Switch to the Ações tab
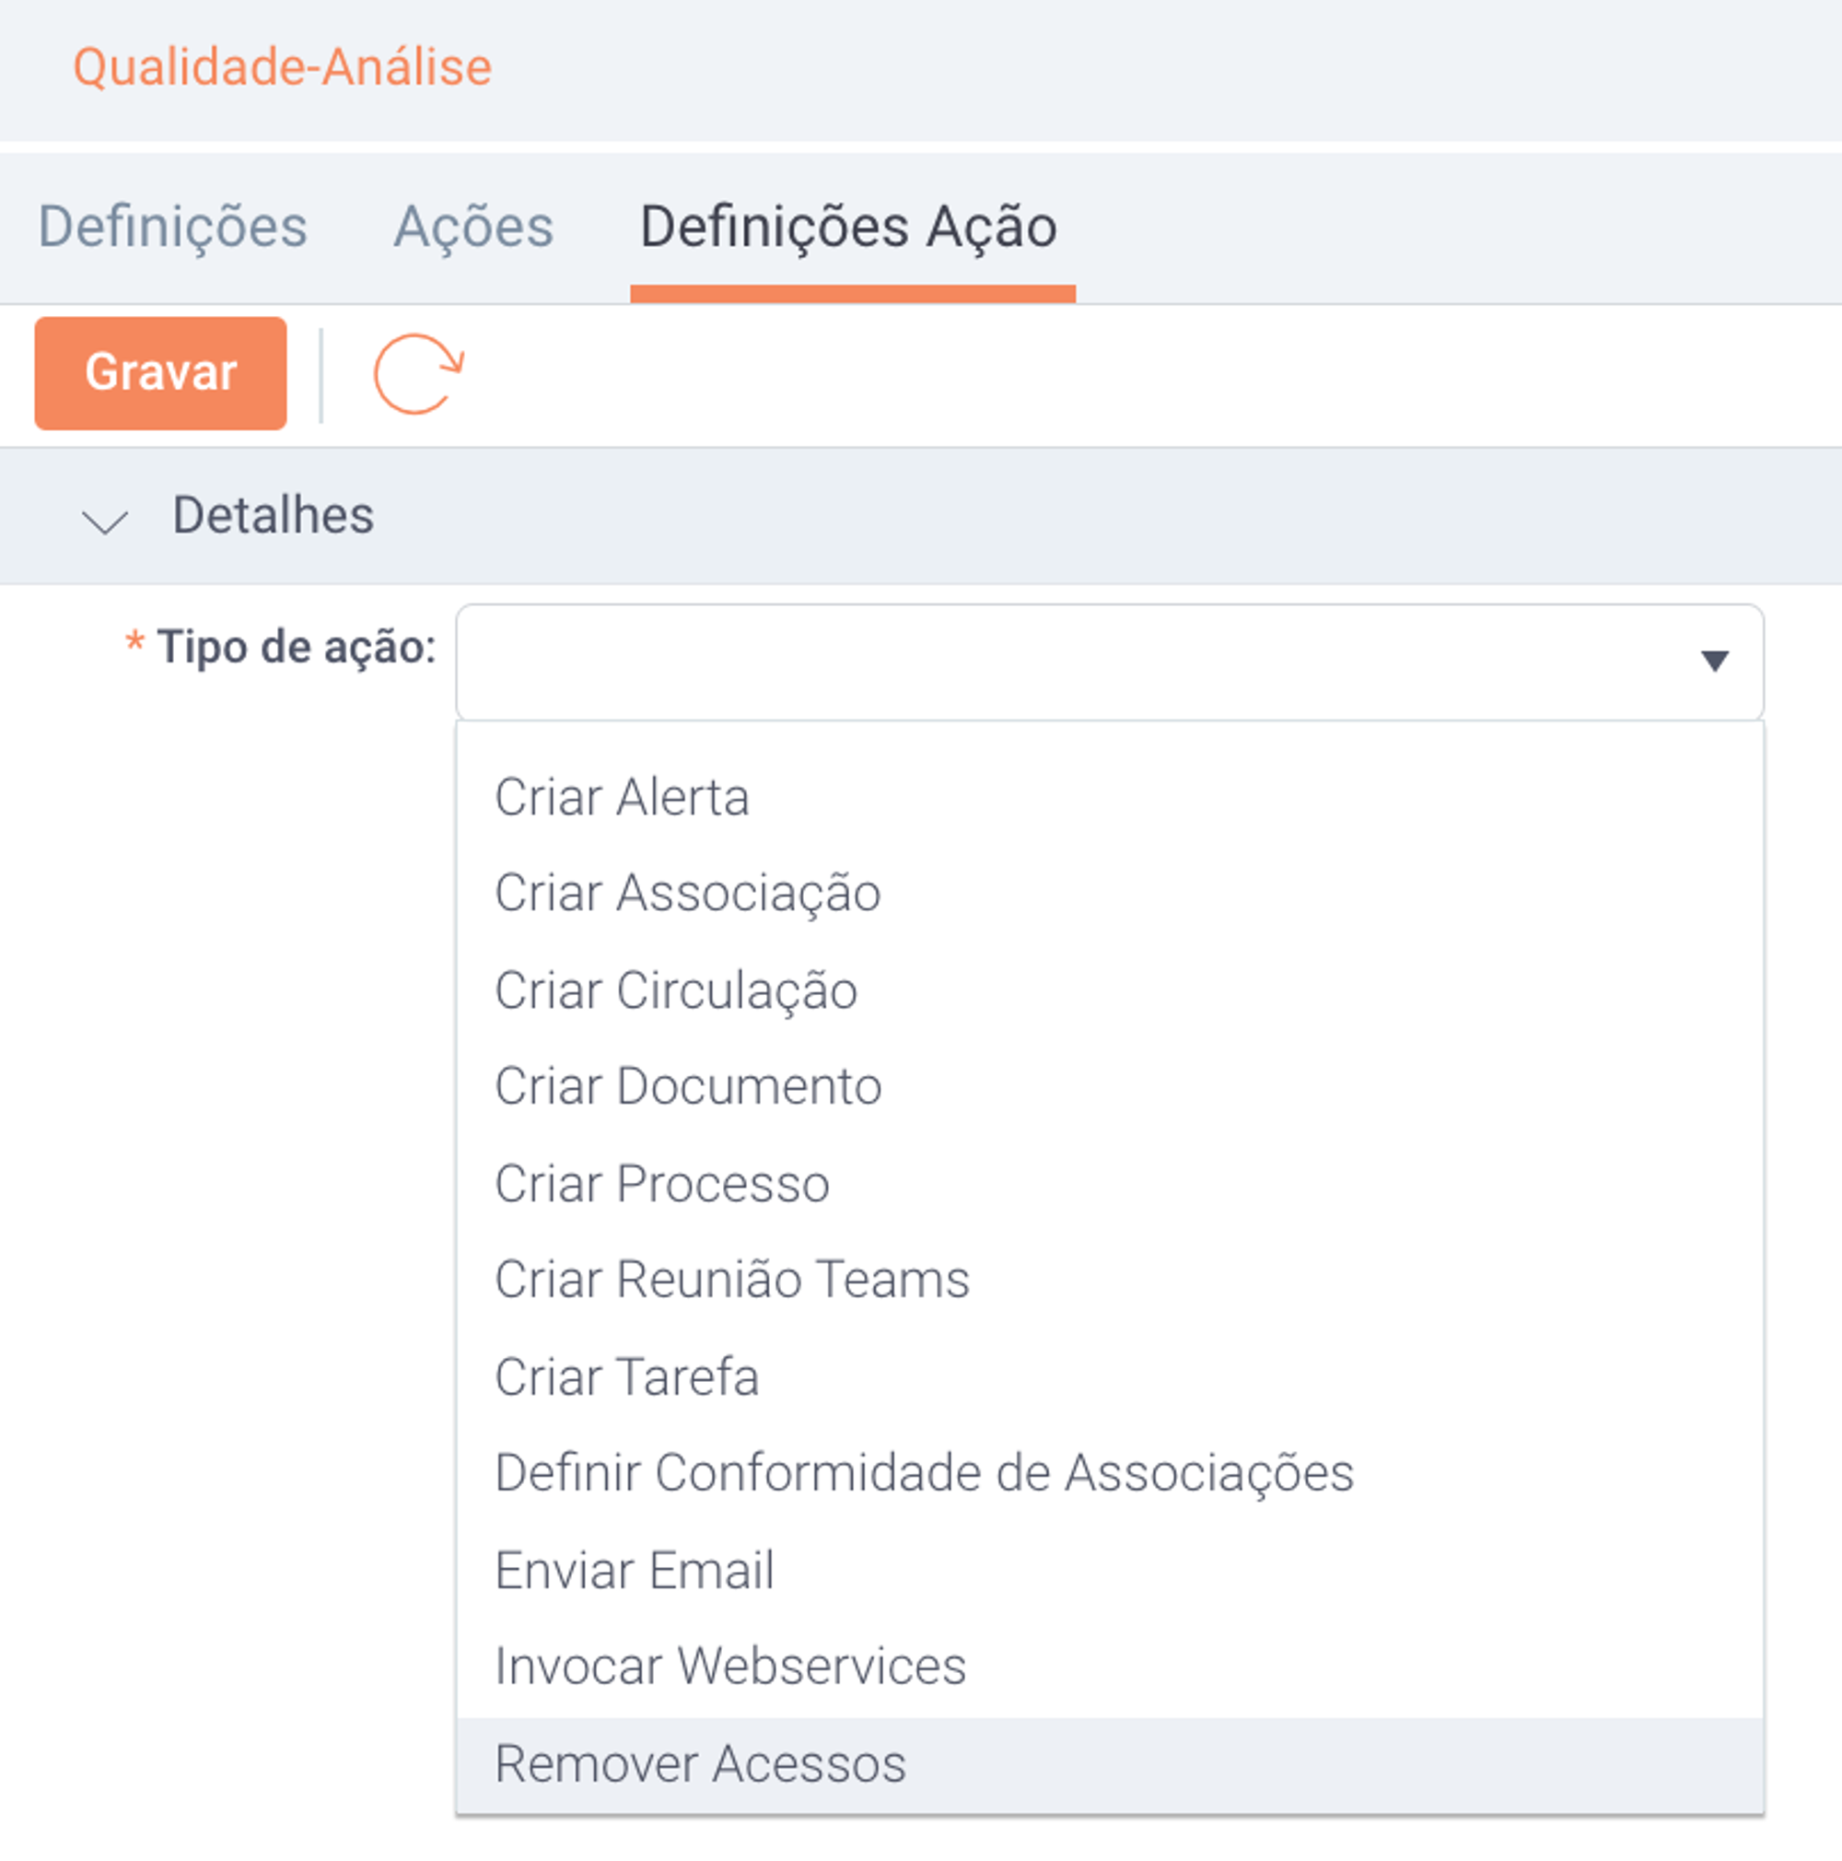Viewport: 1842px width, 1861px height. (473, 228)
